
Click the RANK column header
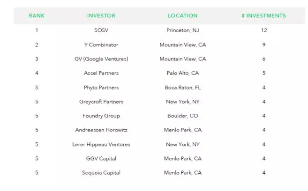click(x=37, y=16)
